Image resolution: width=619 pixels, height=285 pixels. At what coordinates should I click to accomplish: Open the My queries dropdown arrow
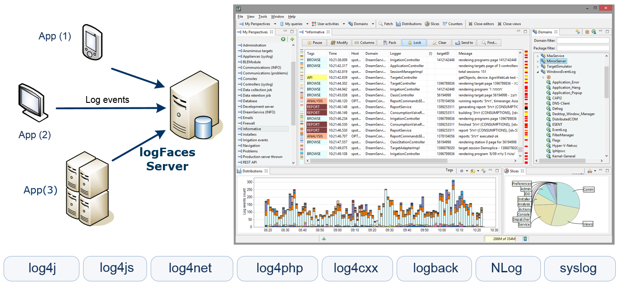point(307,24)
